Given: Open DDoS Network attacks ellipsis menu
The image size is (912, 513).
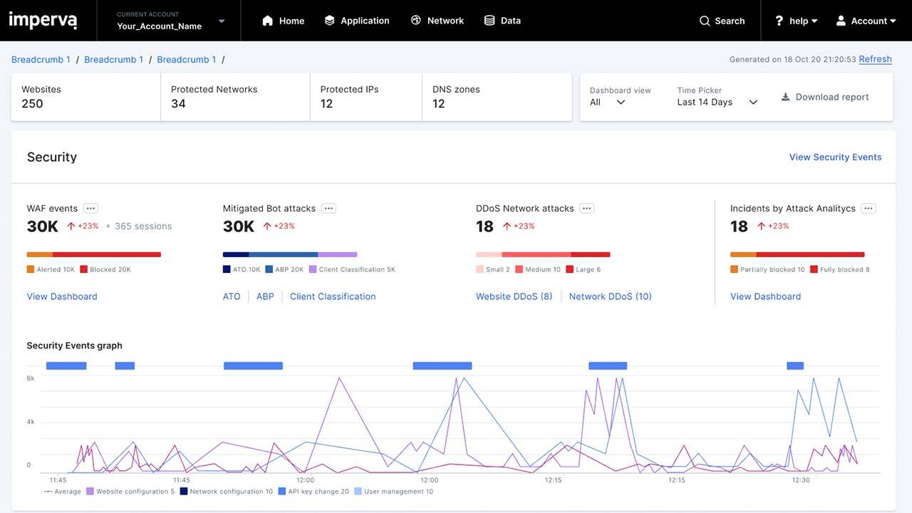Looking at the screenshot, I should [586, 208].
